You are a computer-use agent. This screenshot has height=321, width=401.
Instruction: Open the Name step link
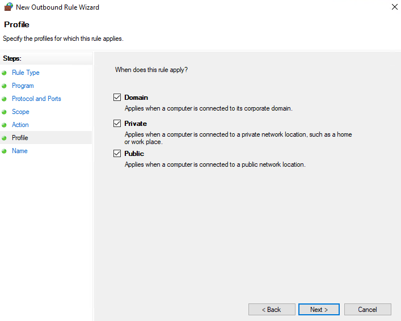(x=19, y=151)
